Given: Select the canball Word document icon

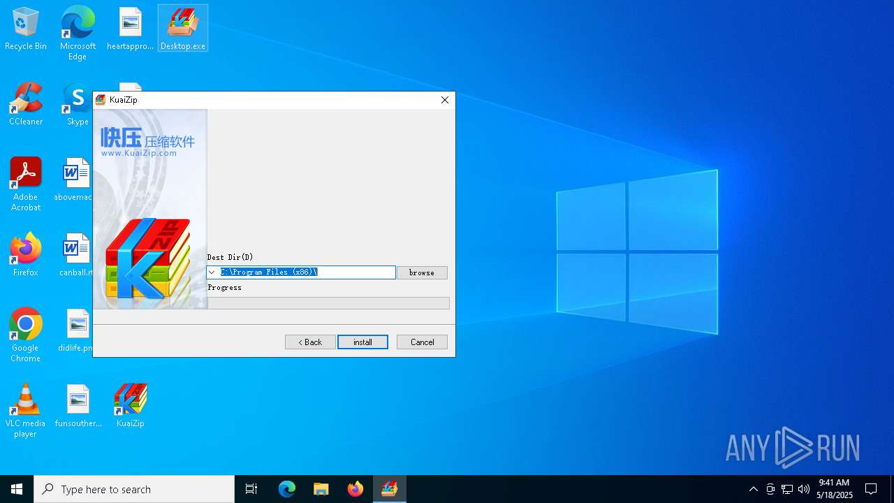Looking at the screenshot, I should tap(76, 255).
